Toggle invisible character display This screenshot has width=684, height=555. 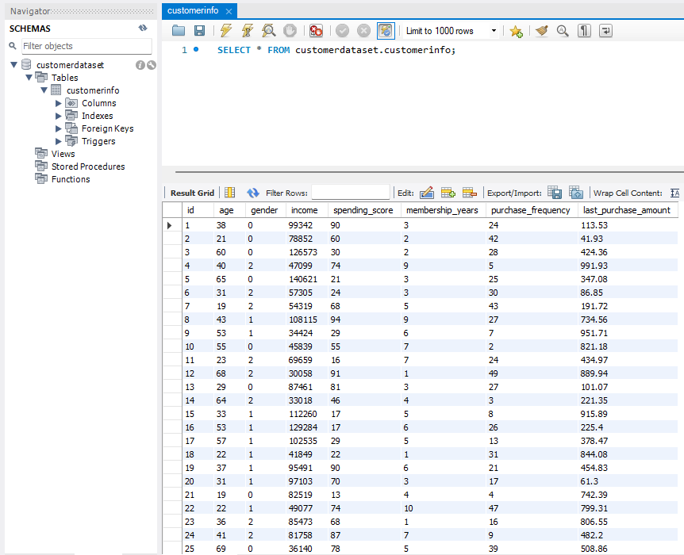click(x=583, y=30)
